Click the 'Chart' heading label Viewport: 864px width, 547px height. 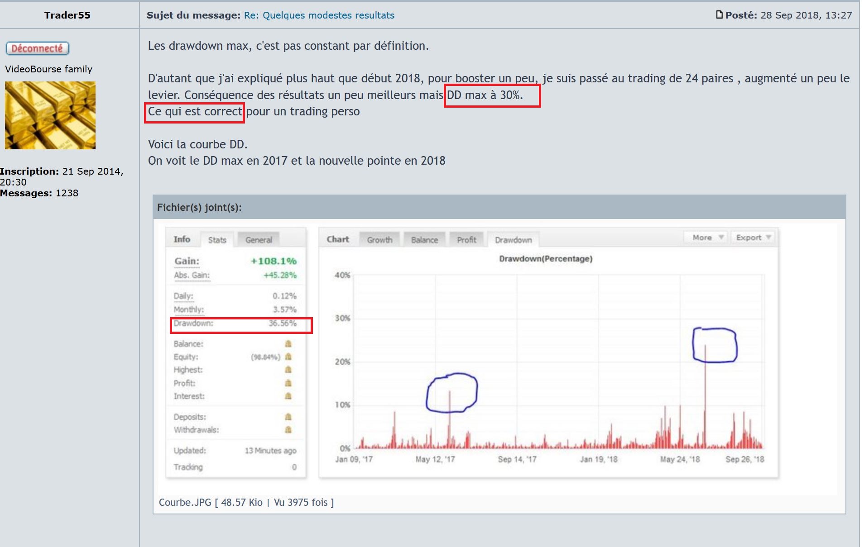coord(338,239)
